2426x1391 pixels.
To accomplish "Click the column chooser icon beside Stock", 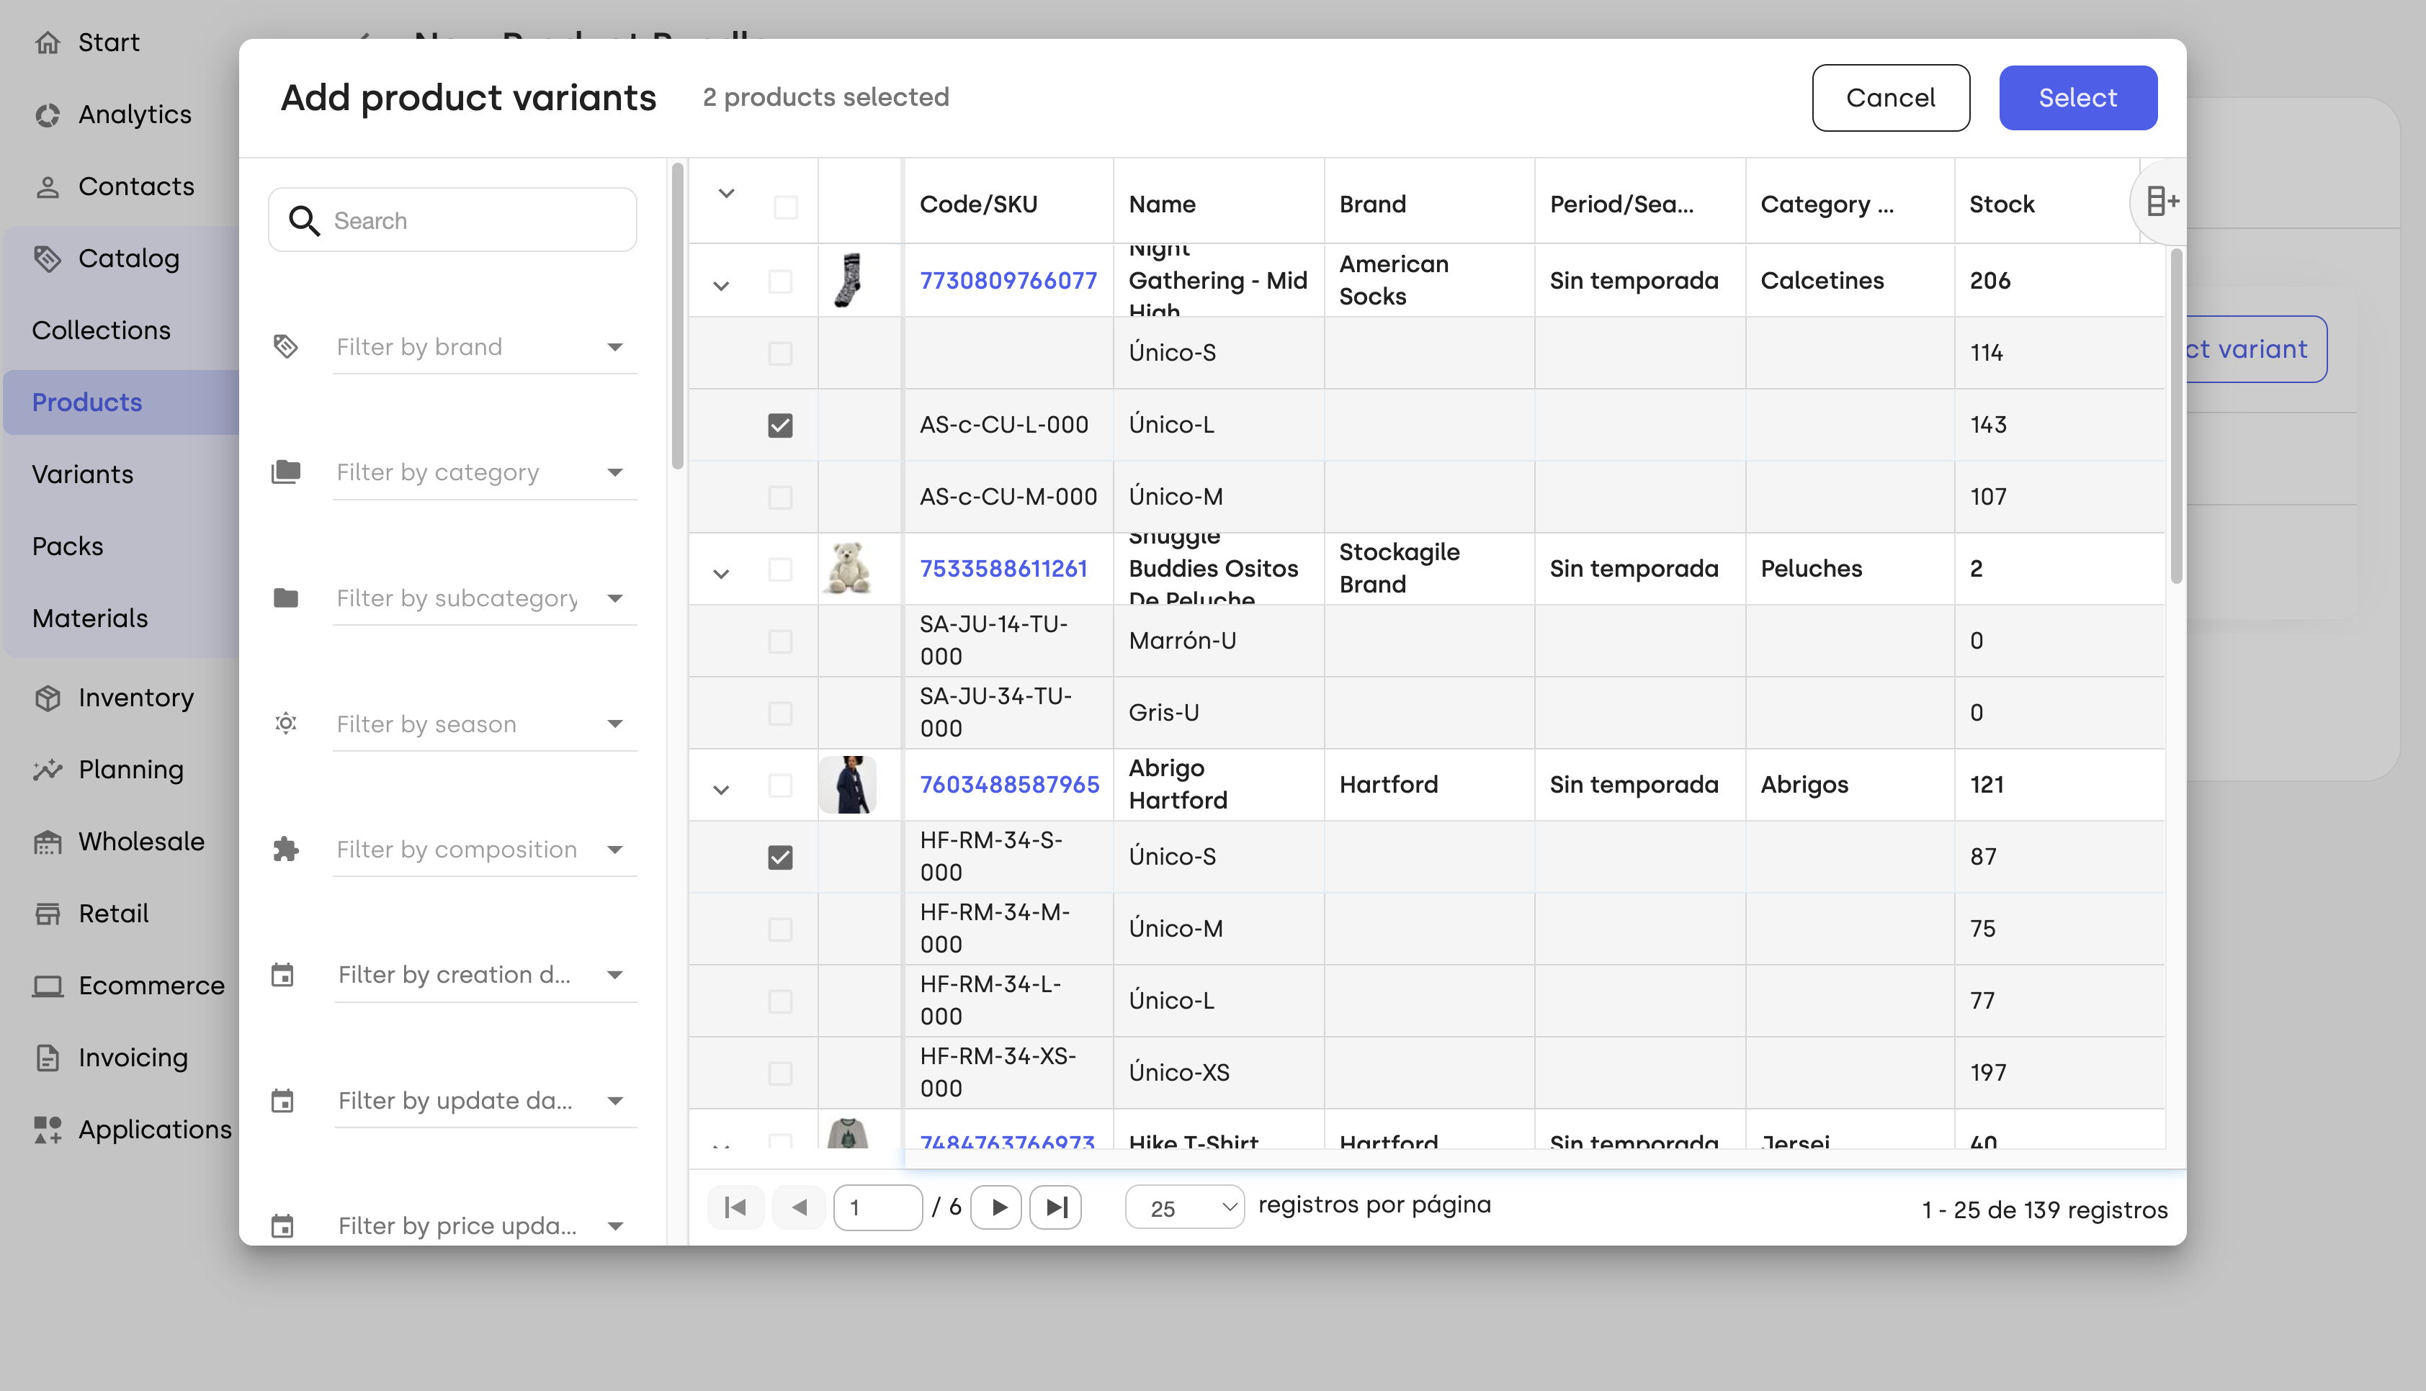I will coord(2162,202).
